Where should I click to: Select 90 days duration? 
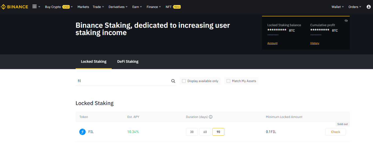click(x=218, y=132)
